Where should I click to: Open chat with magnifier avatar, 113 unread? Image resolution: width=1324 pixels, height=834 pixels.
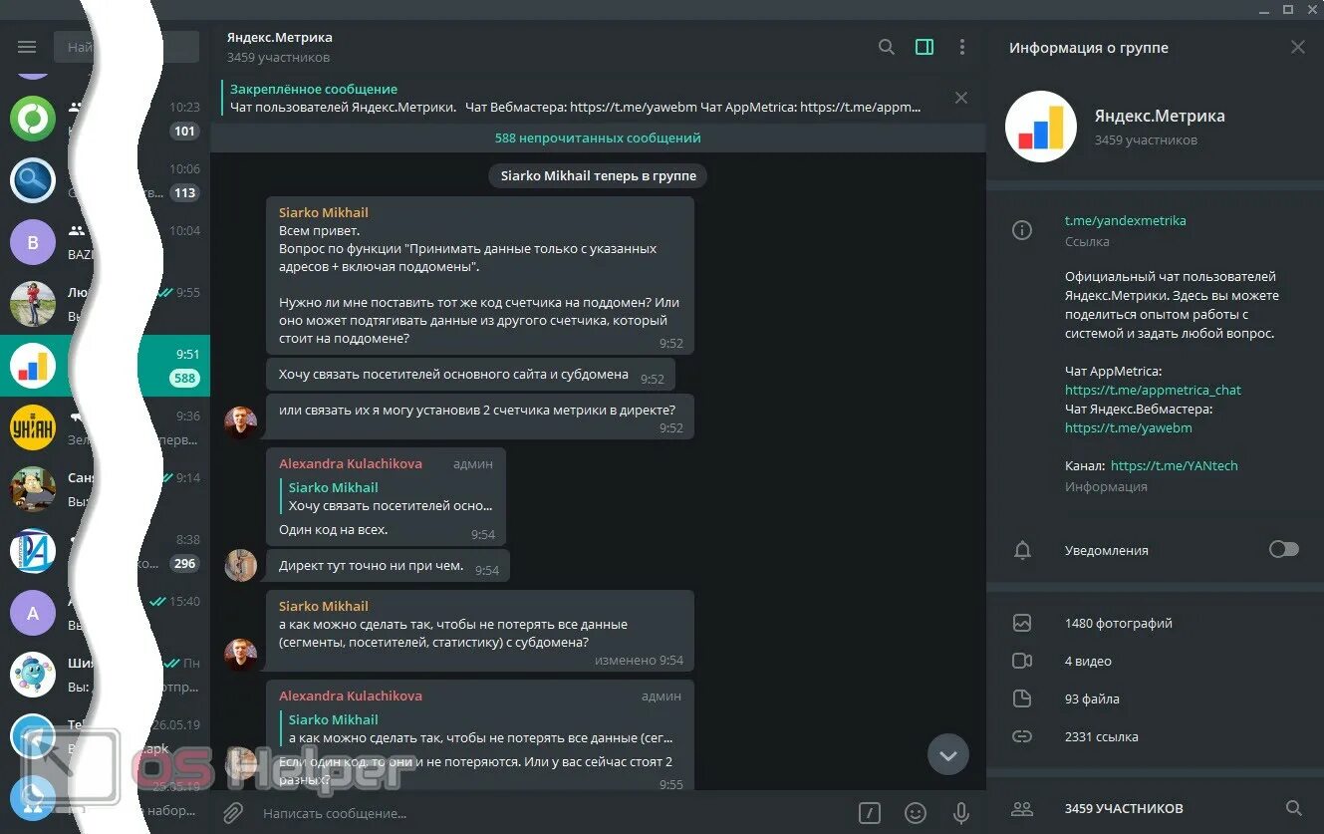pos(105,180)
